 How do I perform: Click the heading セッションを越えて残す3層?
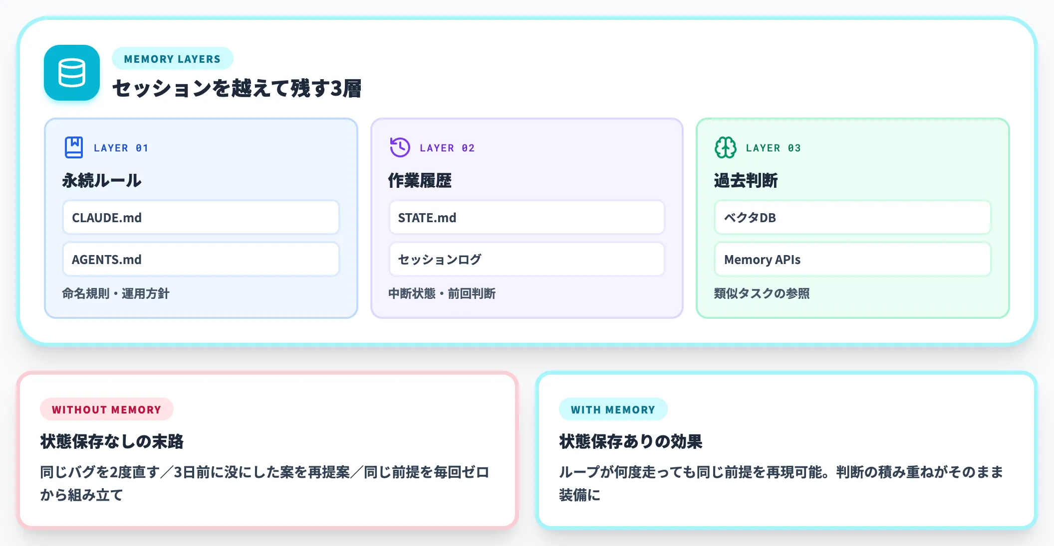pyautogui.click(x=237, y=89)
